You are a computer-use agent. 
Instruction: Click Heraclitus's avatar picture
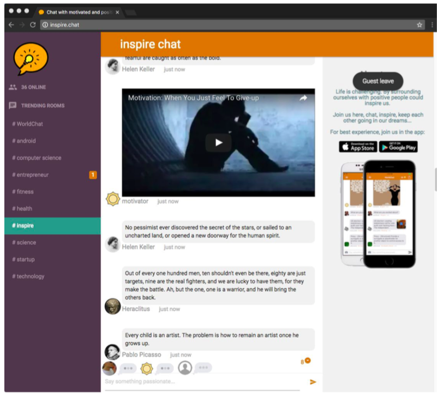112,306
